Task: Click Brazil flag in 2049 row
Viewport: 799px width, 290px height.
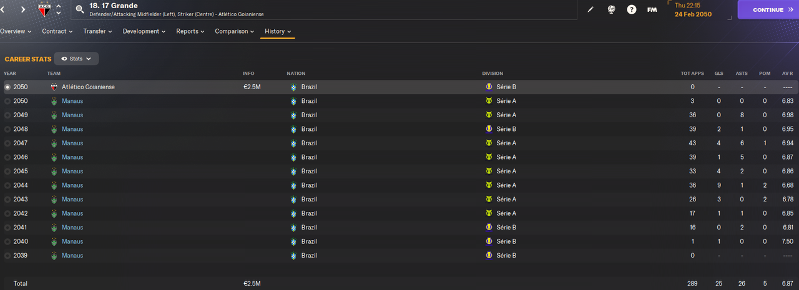Action: click(293, 115)
